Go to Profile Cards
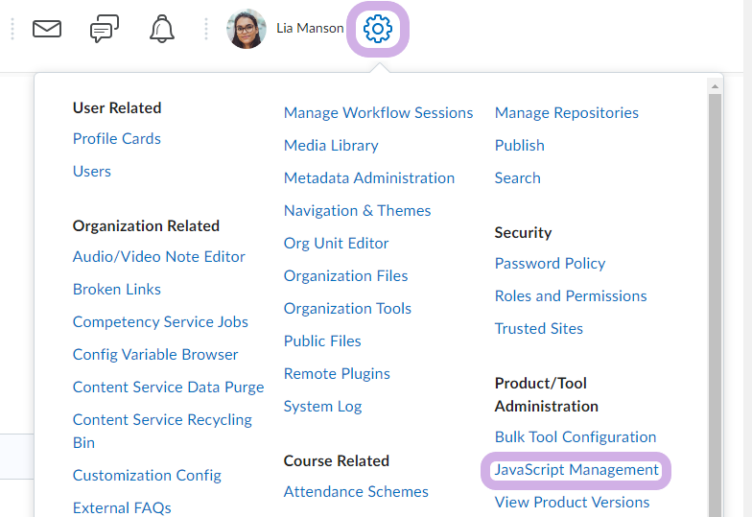The width and height of the screenshot is (752, 517). coord(117,138)
